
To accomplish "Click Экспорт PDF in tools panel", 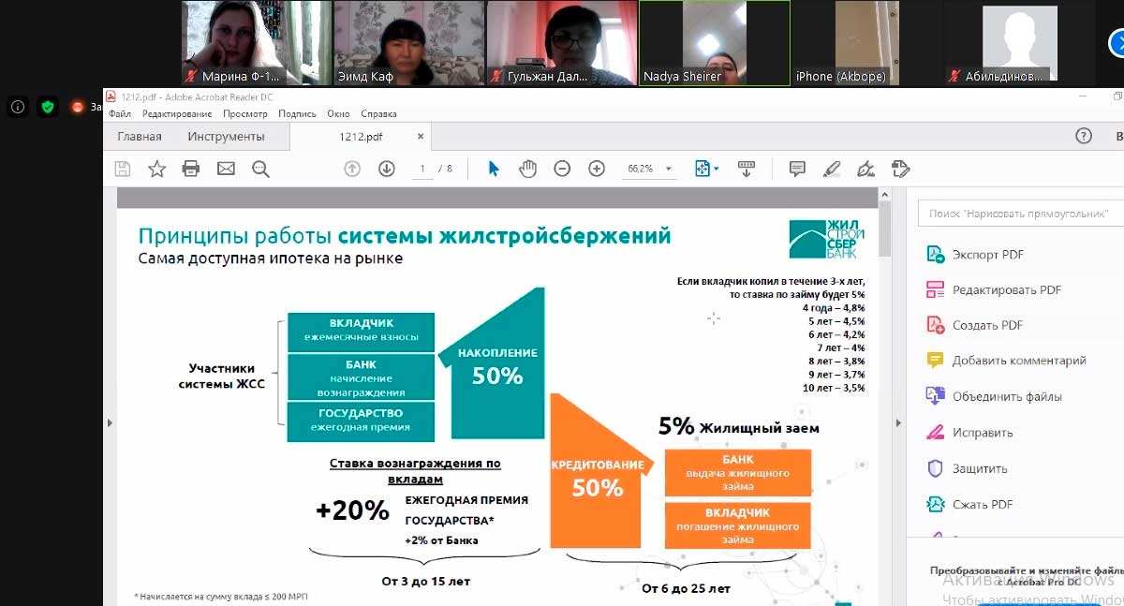I will (987, 255).
